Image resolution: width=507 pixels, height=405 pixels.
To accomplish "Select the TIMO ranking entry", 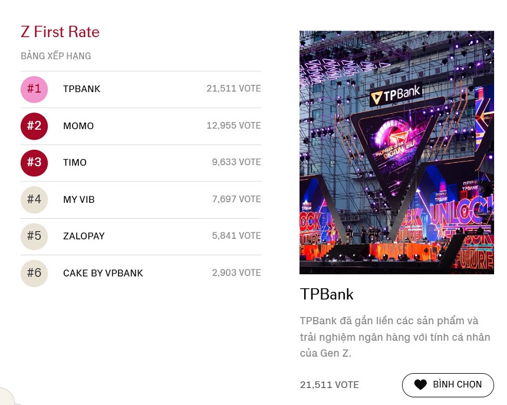I will (141, 163).
